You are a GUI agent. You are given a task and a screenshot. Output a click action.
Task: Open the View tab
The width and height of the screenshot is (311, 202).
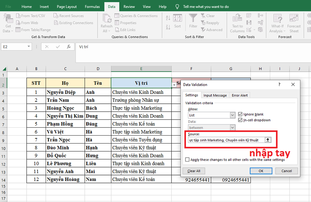click(147, 7)
